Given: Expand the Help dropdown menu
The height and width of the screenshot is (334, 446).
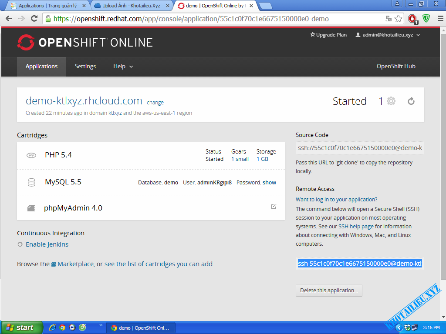Looking at the screenshot, I should (123, 67).
